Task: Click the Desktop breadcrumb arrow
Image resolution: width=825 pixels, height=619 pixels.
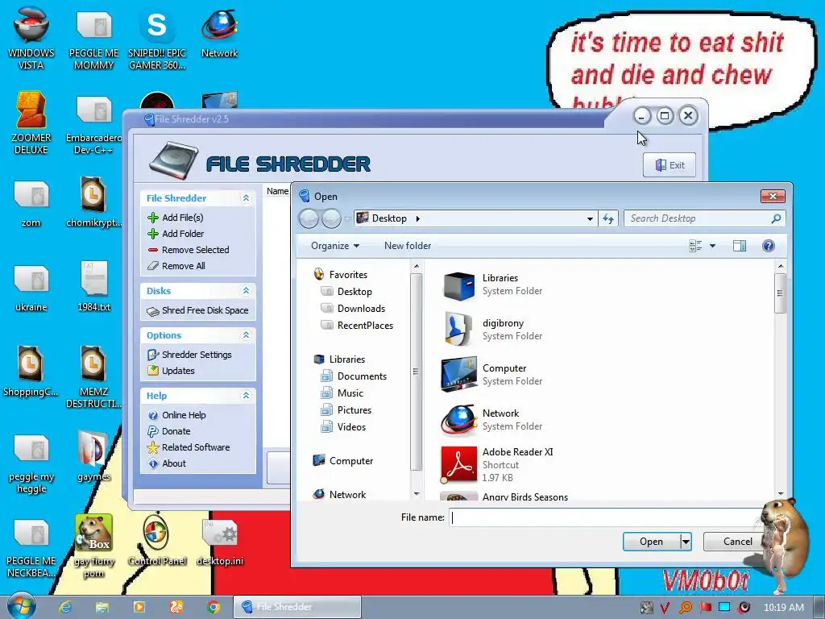Action: 418,218
